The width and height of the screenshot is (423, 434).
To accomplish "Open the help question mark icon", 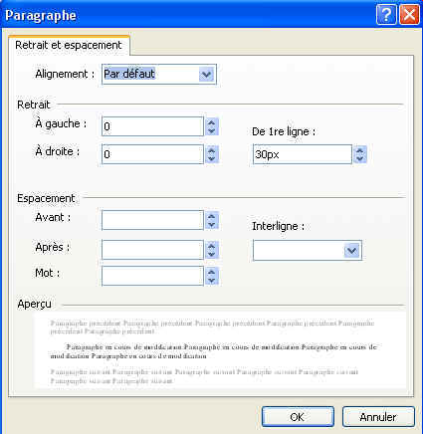I will coord(386,15).
